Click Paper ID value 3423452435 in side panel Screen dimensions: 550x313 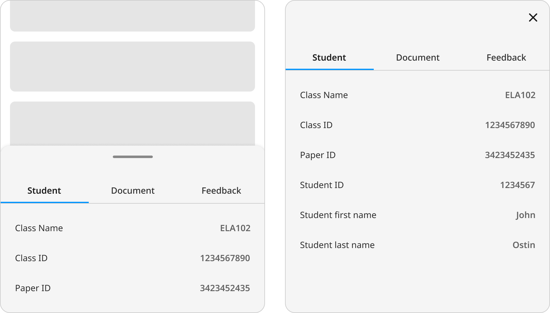click(510, 155)
